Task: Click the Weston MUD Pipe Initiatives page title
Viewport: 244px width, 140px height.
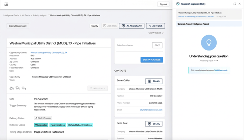Action: 52,43
